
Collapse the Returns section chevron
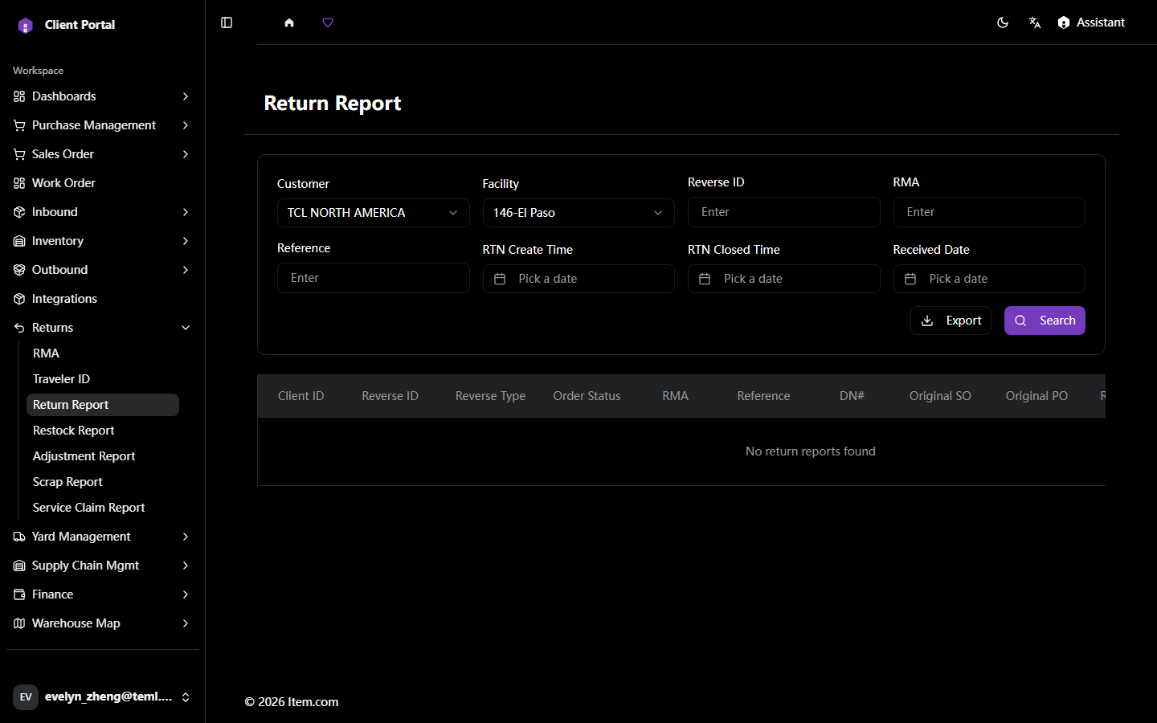pos(186,328)
